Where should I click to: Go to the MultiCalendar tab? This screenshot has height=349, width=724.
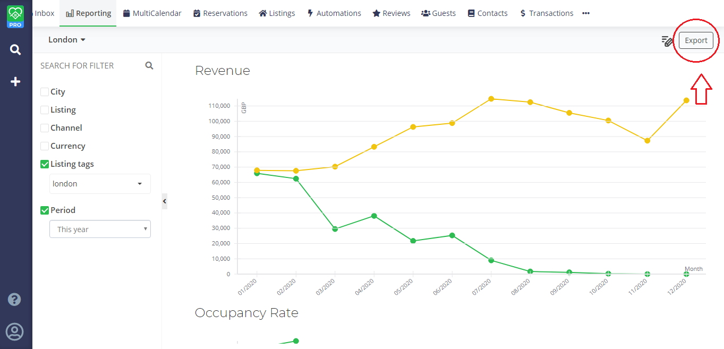pyautogui.click(x=152, y=13)
